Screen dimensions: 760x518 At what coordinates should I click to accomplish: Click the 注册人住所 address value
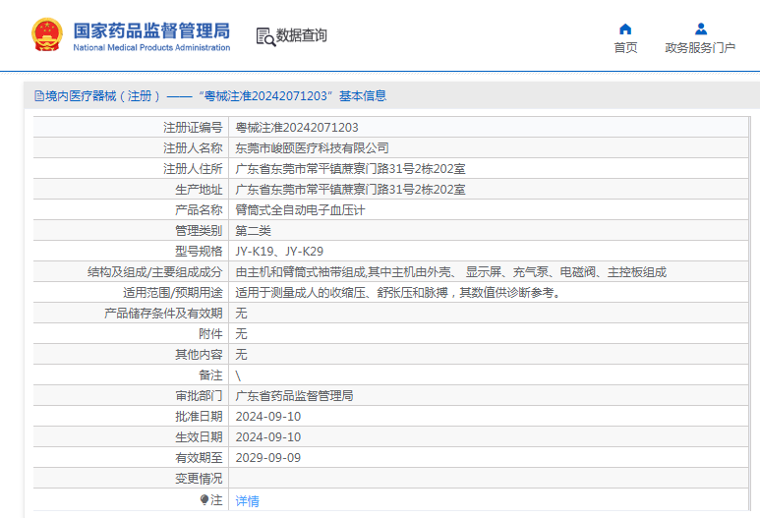coord(350,169)
